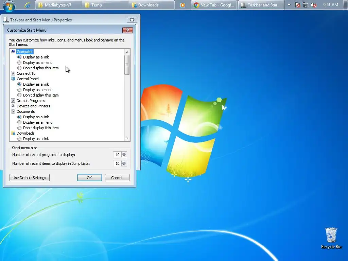Decrease recent items in Jump Lists

click(124, 165)
